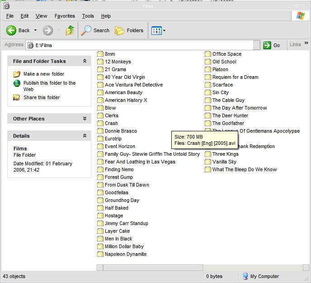Select the Eurotrip folder icon

click(100, 139)
